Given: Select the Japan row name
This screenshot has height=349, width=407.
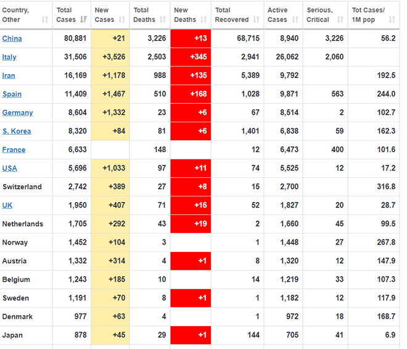Looking at the screenshot, I should 12,335.
